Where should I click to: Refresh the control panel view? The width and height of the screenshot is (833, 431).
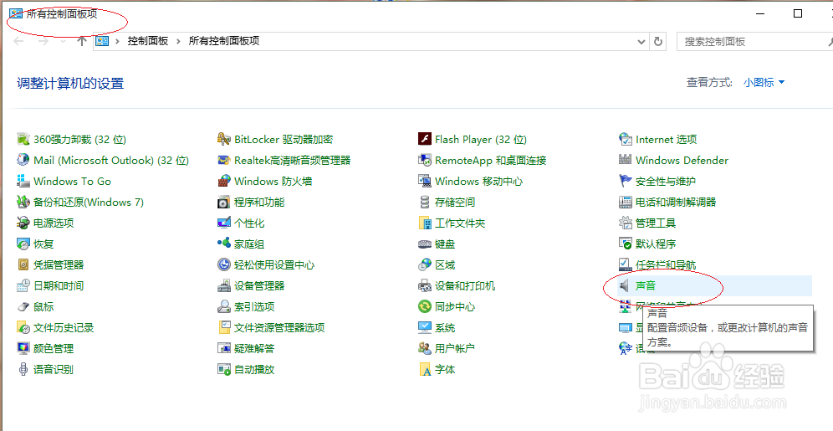[x=658, y=42]
